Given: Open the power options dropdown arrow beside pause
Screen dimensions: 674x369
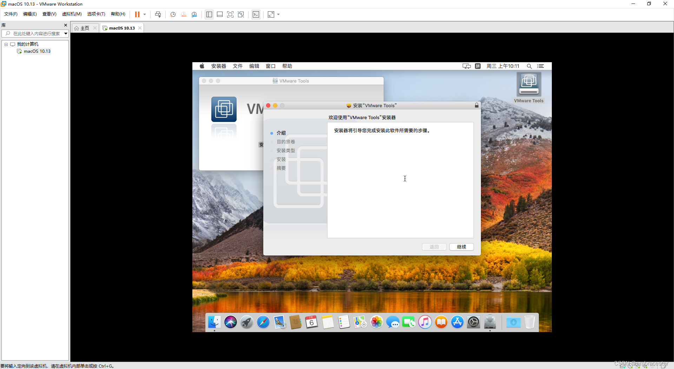Looking at the screenshot, I should click(x=145, y=14).
